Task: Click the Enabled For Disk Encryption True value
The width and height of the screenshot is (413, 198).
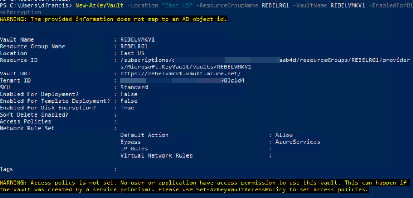Action: pyautogui.click(x=127, y=108)
